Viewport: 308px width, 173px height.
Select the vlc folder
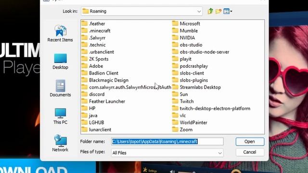click(179, 115)
